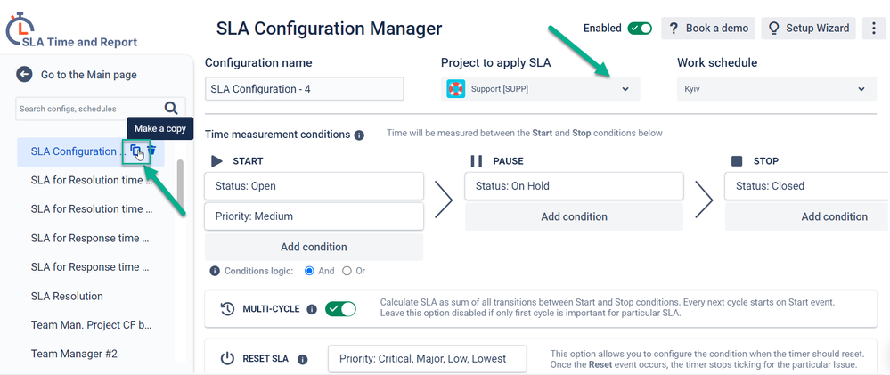Open Team Manager #2 configuration
Image resolution: width=890 pixels, height=375 pixels.
tap(74, 354)
